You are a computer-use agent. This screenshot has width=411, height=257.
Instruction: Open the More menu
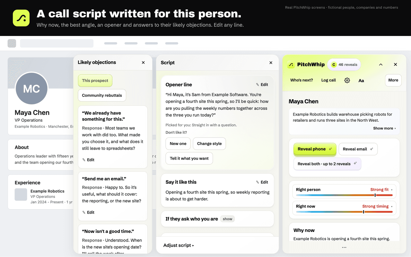[393, 80]
